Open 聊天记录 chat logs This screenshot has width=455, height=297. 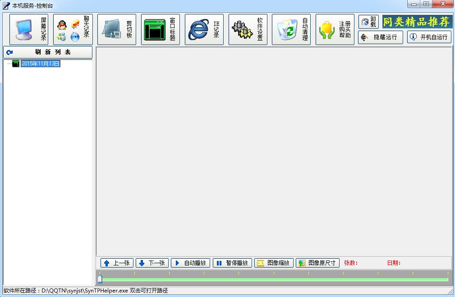[x=73, y=30]
